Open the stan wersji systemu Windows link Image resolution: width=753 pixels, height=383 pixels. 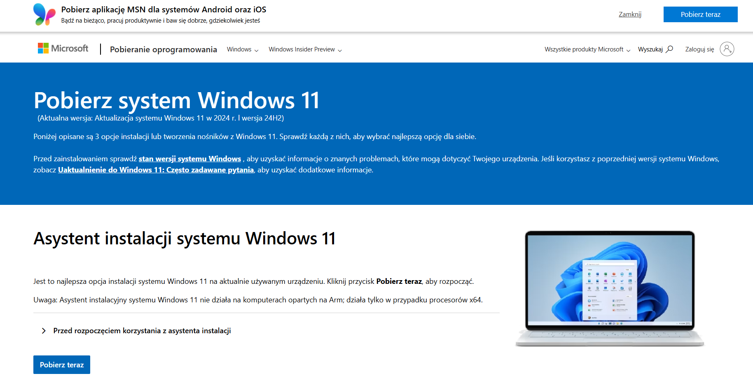click(x=189, y=159)
